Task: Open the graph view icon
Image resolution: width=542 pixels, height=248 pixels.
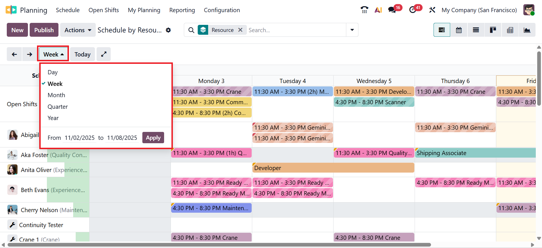Action: (527, 30)
